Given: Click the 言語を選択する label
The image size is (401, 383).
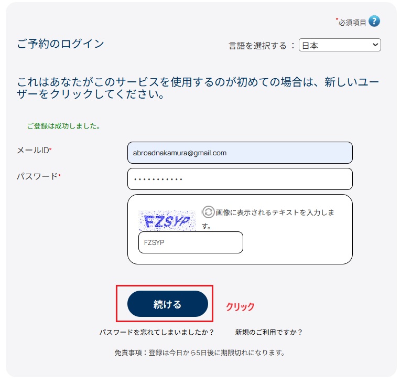Looking at the screenshot, I should point(258,46).
